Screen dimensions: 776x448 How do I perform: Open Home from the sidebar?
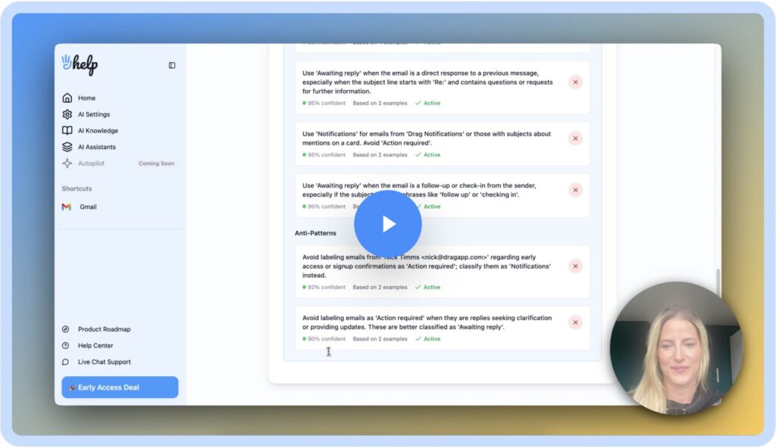[86, 98]
